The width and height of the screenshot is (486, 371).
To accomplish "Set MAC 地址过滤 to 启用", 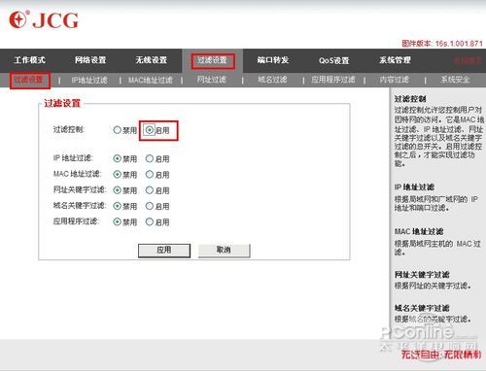I will [x=149, y=175].
